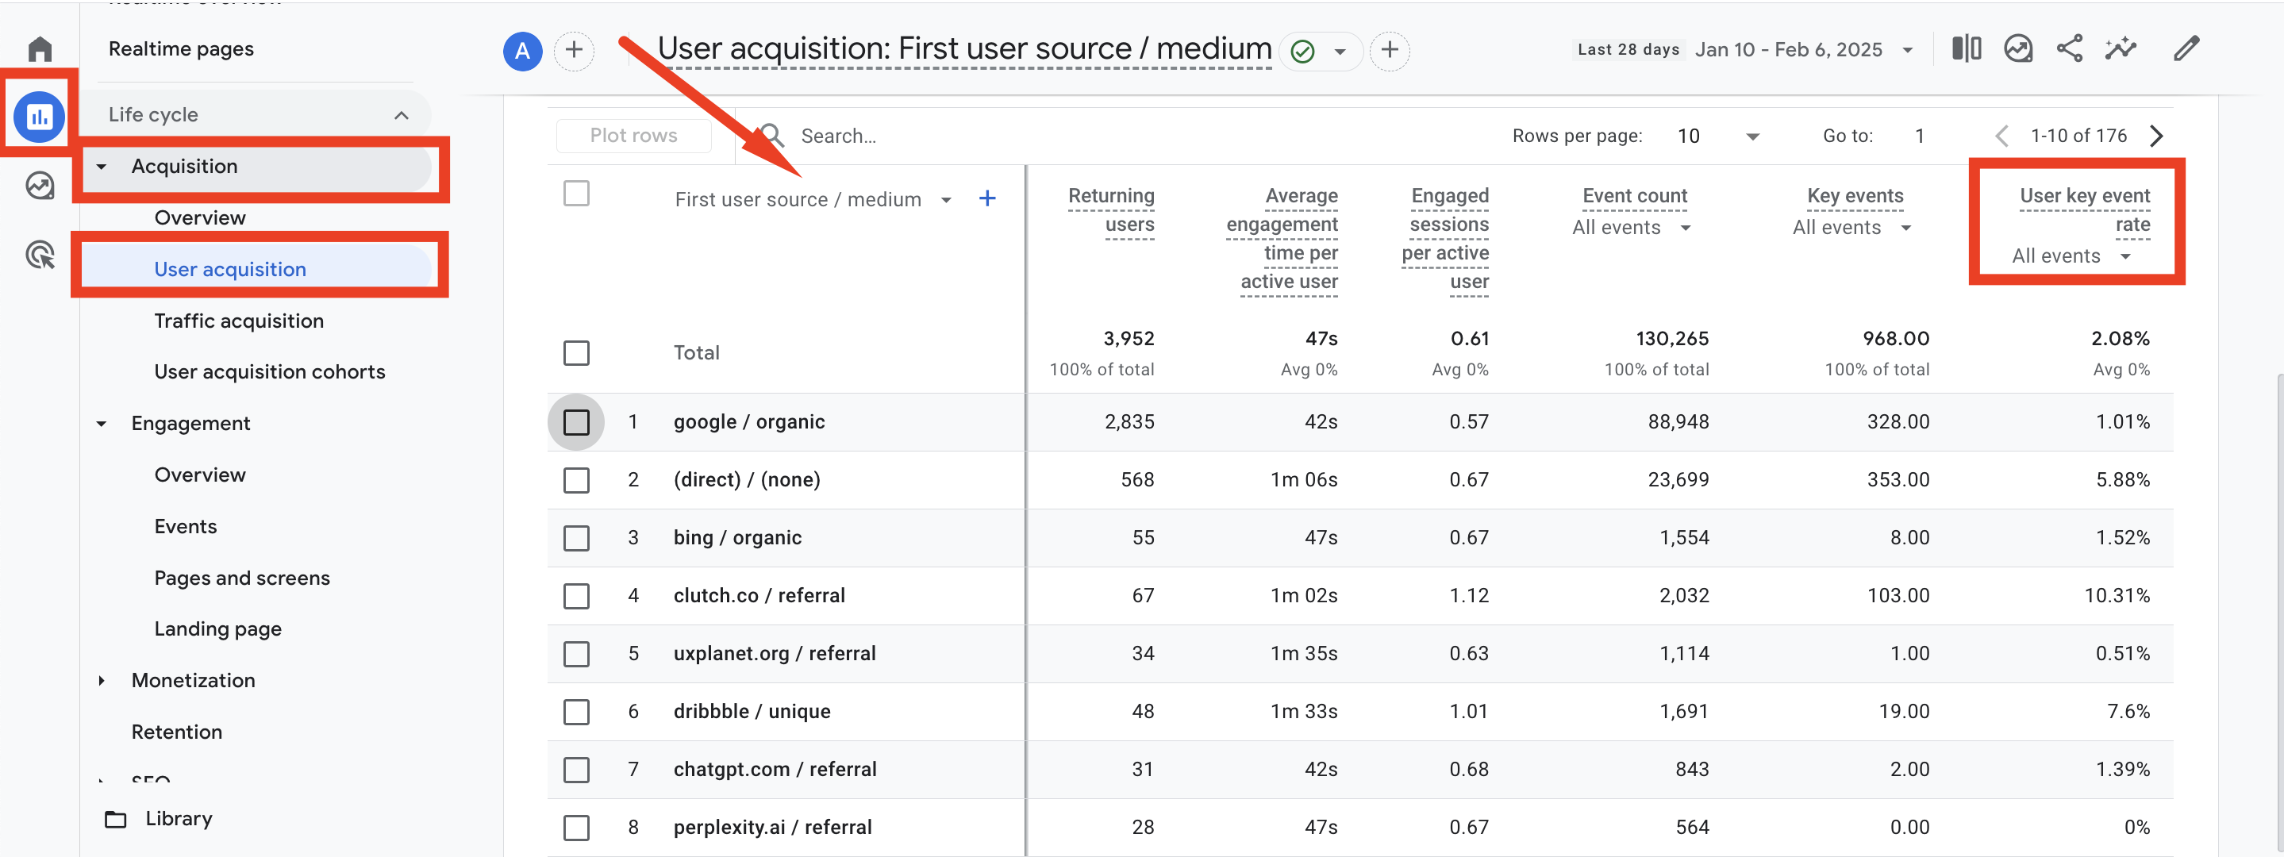The height and width of the screenshot is (857, 2284).
Task: Add a comparison with plus next to A
Action: [x=574, y=51]
